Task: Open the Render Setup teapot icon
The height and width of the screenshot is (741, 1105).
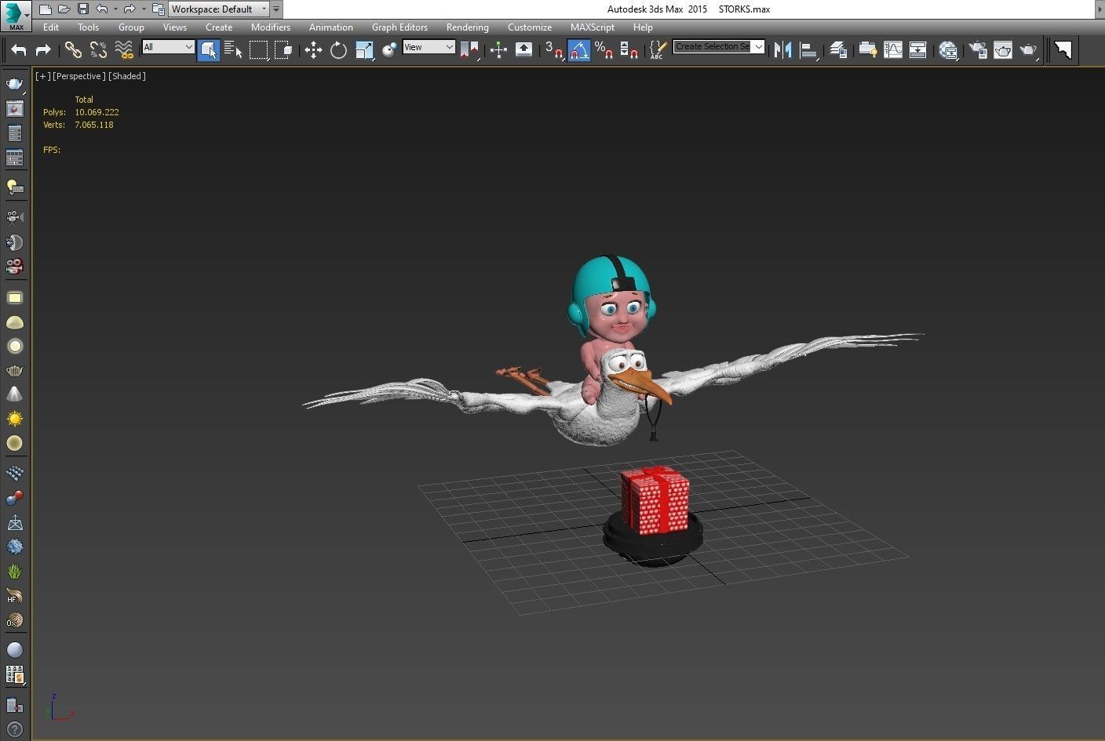Action: pyautogui.click(x=978, y=50)
